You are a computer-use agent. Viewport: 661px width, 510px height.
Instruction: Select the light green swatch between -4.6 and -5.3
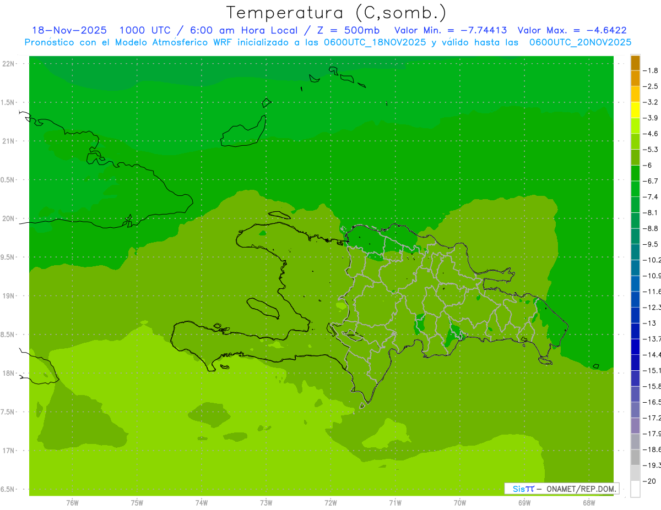[x=636, y=141]
